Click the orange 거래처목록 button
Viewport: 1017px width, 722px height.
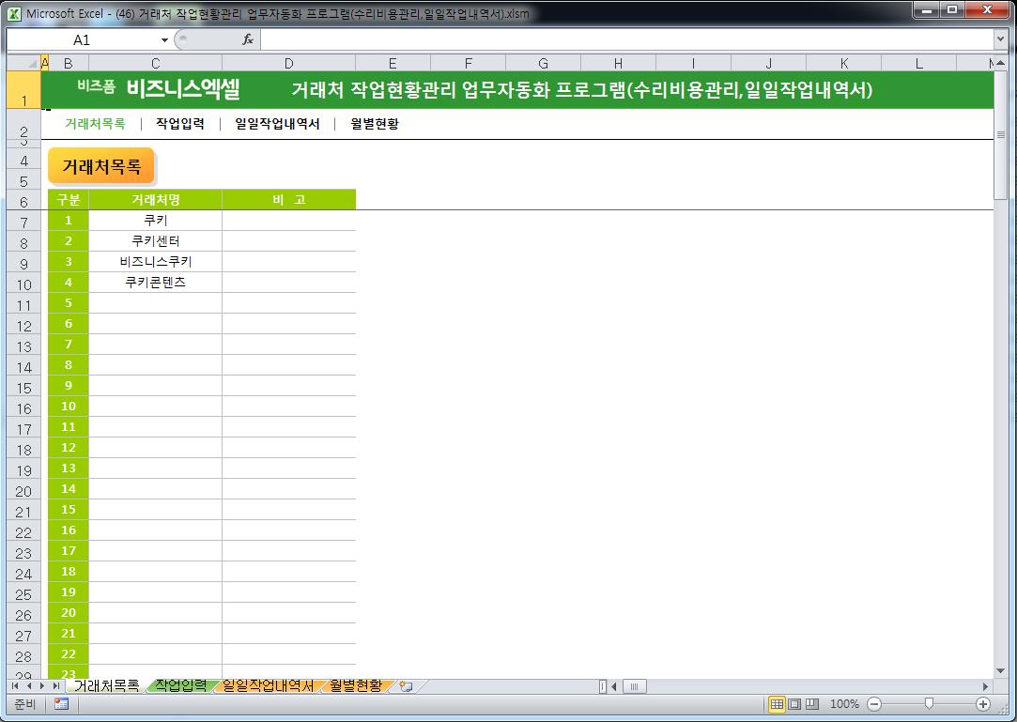(x=101, y=166)
